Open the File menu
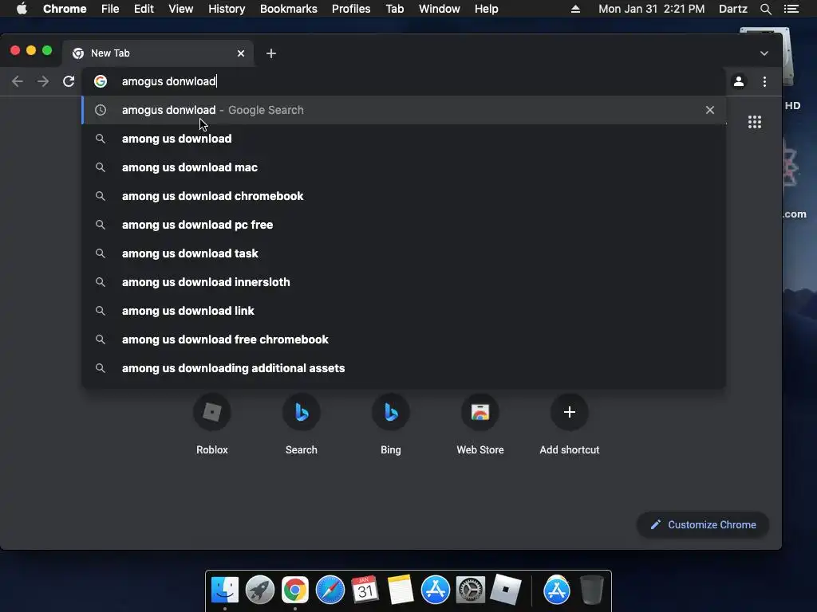 pyautogui.click(x=110, y=9)
